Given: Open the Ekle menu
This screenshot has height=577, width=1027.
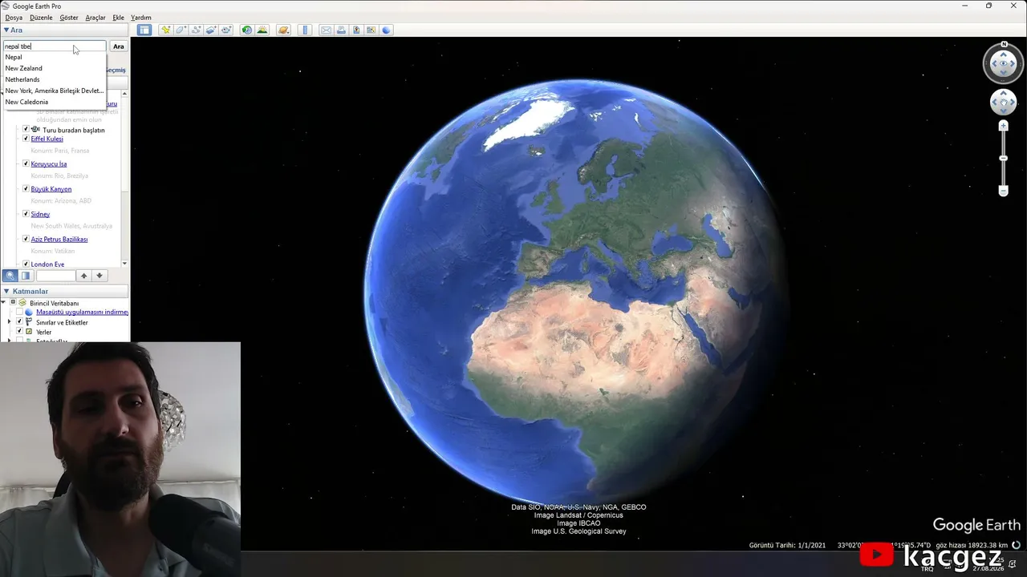Looking at the screenshot, I should pos(119,18).
